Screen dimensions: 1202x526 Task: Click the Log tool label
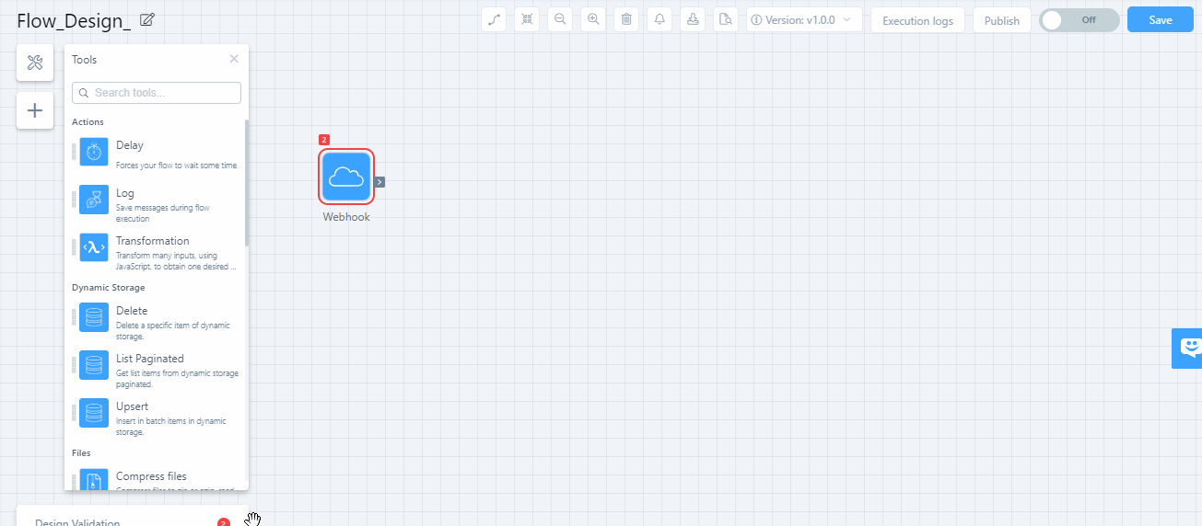pos(125,193)
